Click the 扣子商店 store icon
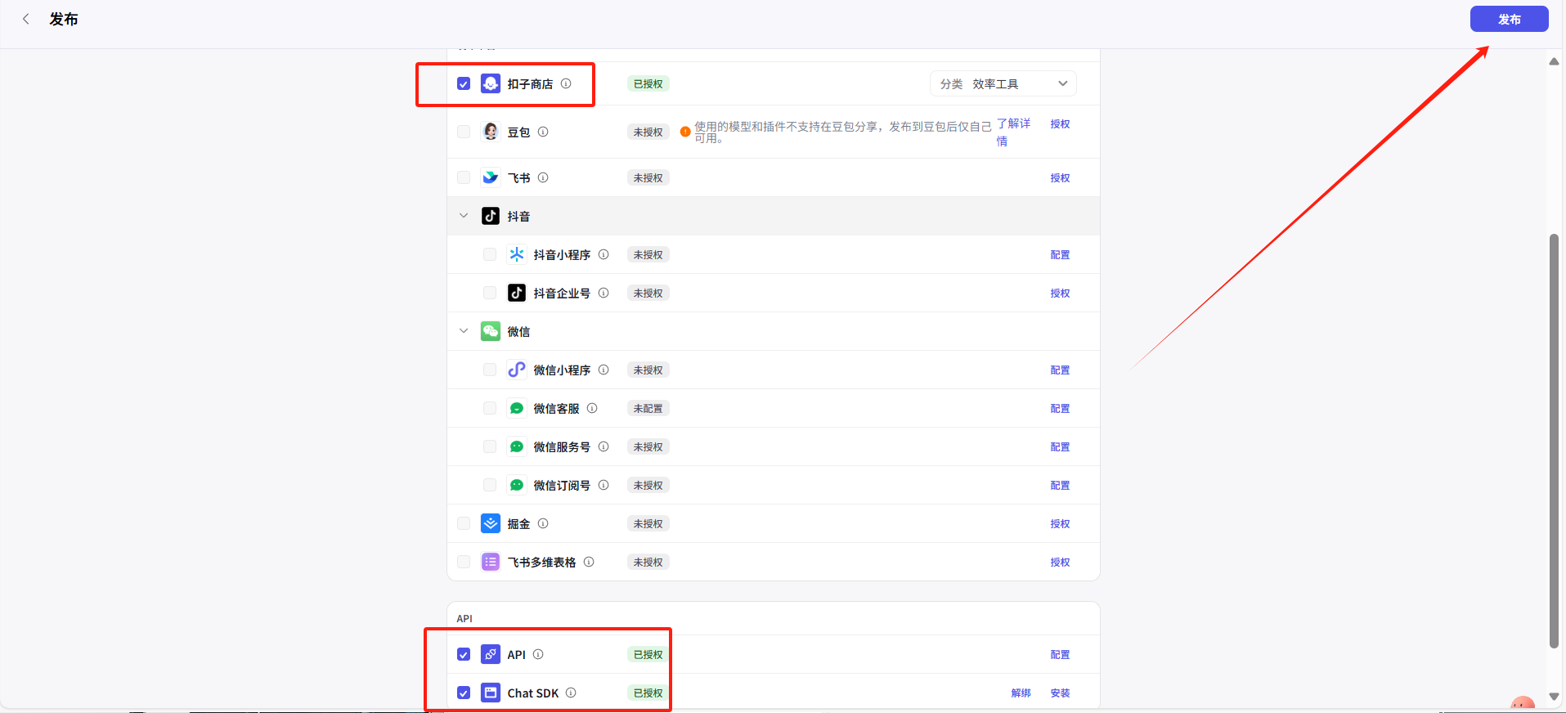The width and height of the screenshot is (1566, 713). (491, 83)
